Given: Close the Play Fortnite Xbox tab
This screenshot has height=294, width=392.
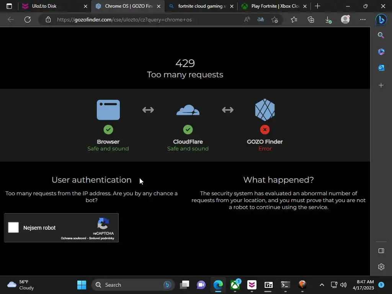Looking at the screenshot, I should tap(305, 6).
